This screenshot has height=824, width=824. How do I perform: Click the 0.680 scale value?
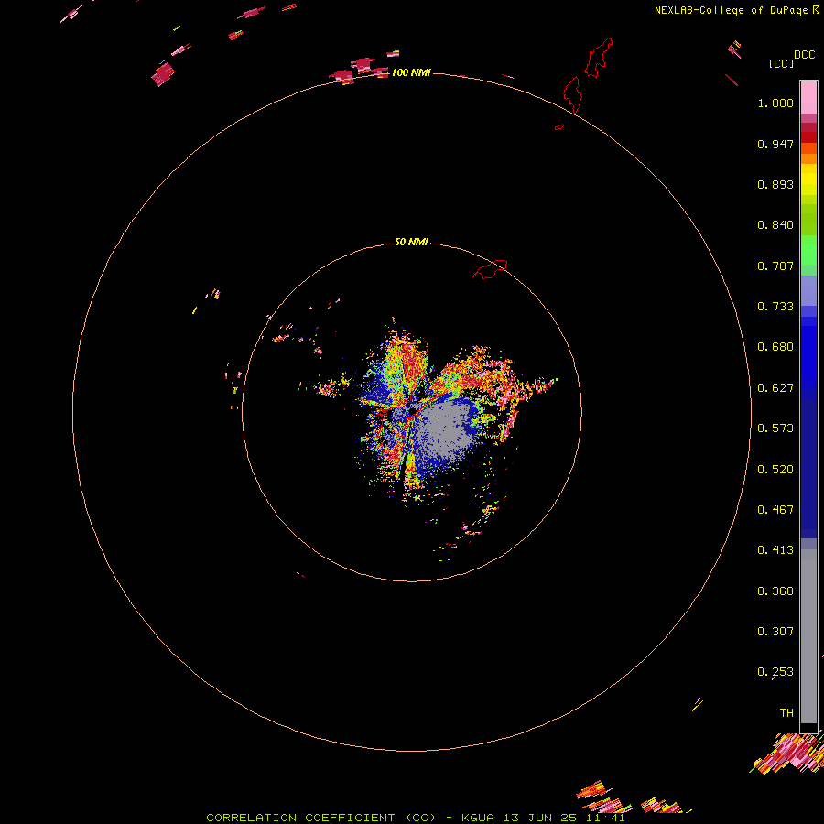(775, 347)
